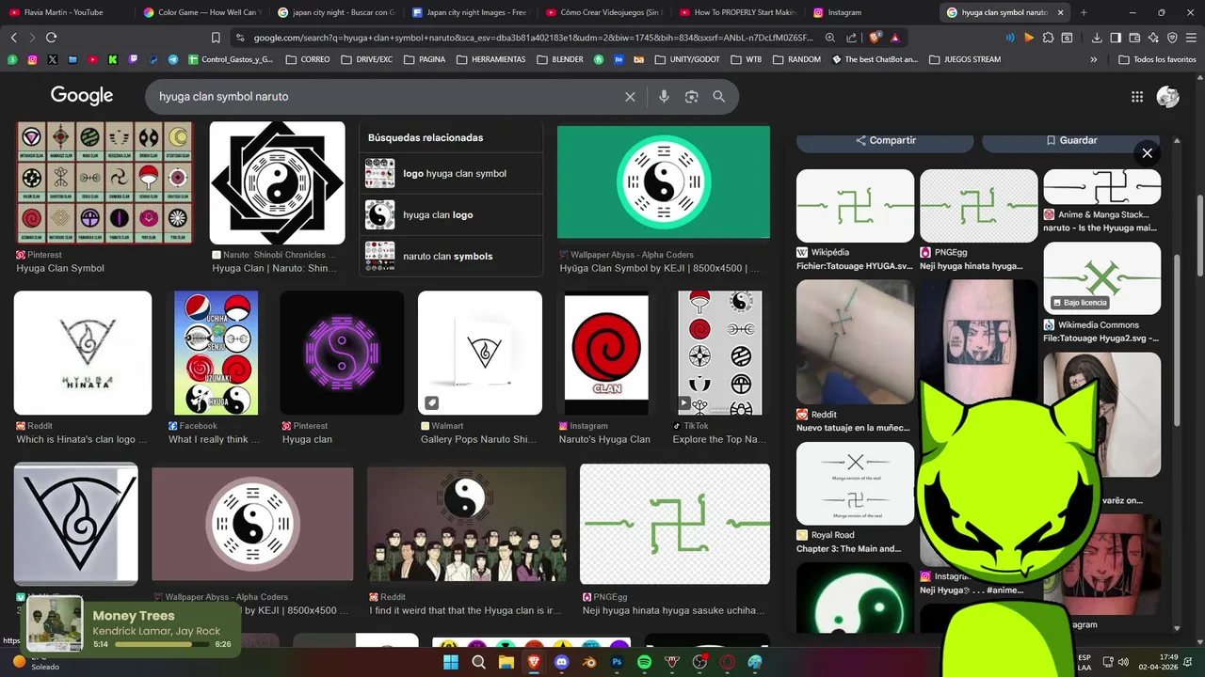Clear the search box with the X icon

(630, 97)
